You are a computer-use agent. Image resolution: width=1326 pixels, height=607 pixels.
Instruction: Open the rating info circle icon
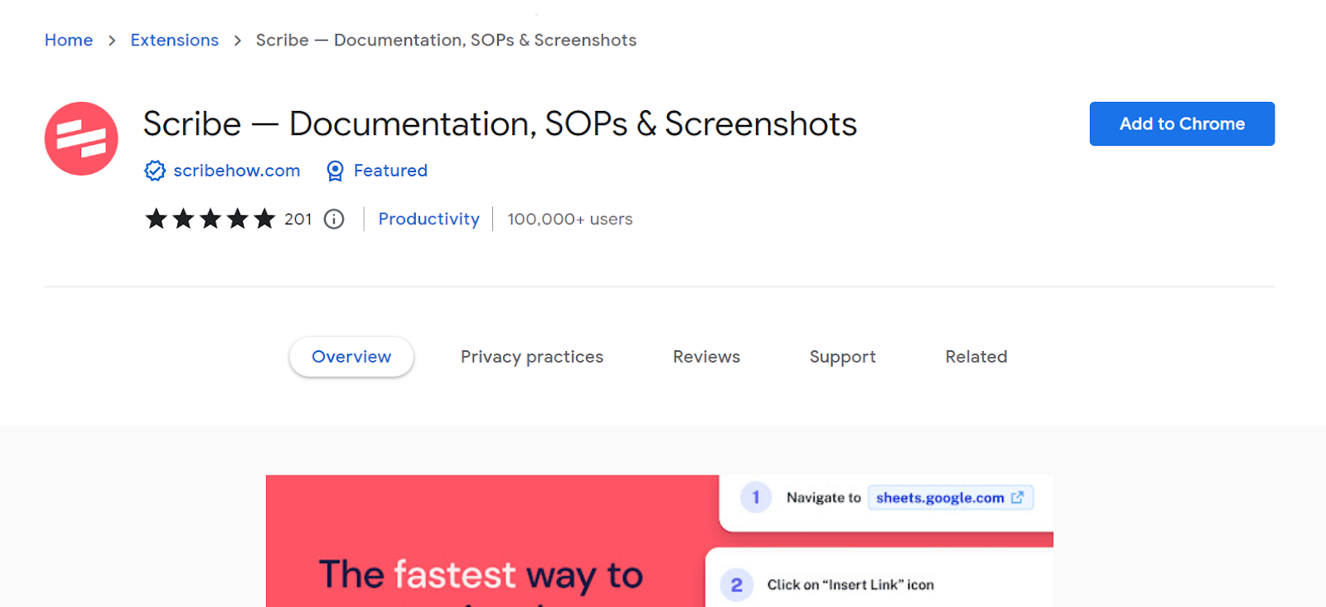[334, 219]
